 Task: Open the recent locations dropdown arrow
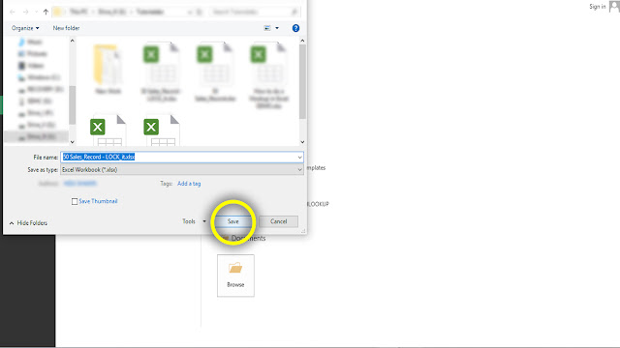coord(36,12)
